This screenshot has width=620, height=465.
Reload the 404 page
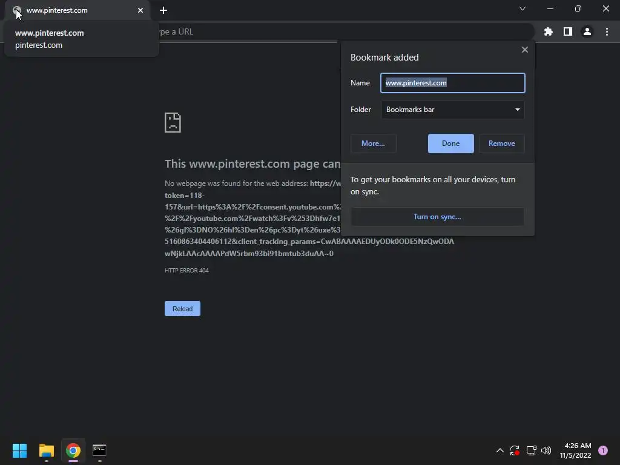click(x=182, y=309)
